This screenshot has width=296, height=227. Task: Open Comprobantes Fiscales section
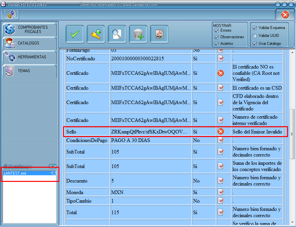[x=30, y=29]
